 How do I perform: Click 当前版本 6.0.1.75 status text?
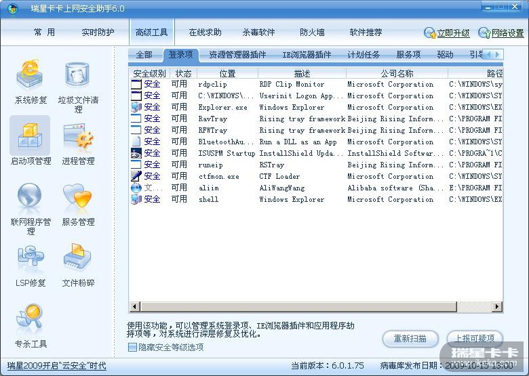tap(328, 366)
